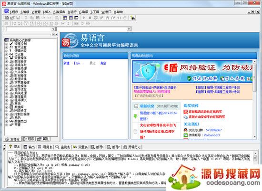
Task: Expand the 网络通信 tree node
Action: [7, 111]
